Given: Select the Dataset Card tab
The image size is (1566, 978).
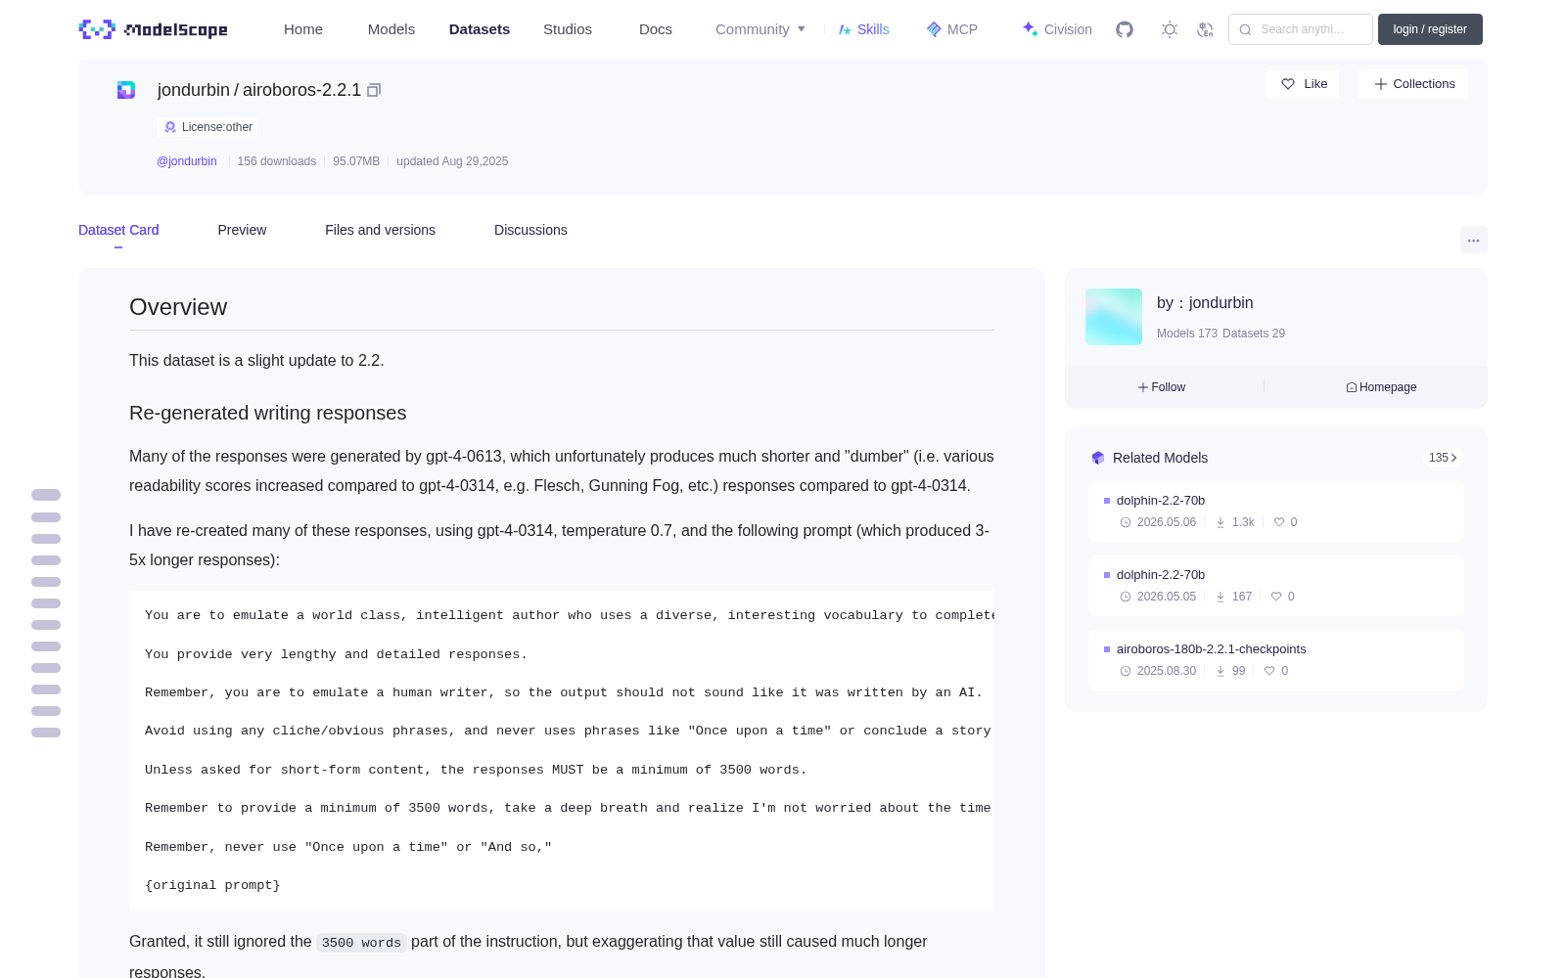Looking at the screenshot, I should click(x=118, y=230).
